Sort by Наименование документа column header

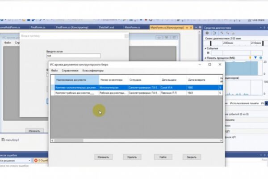(x=77, y=80)
